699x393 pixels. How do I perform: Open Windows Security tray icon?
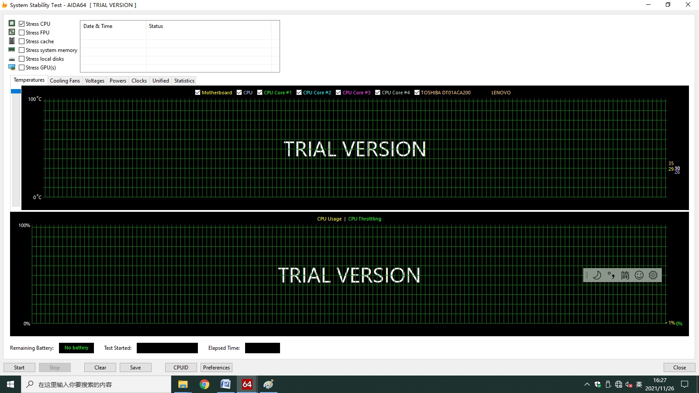point(598,384)
